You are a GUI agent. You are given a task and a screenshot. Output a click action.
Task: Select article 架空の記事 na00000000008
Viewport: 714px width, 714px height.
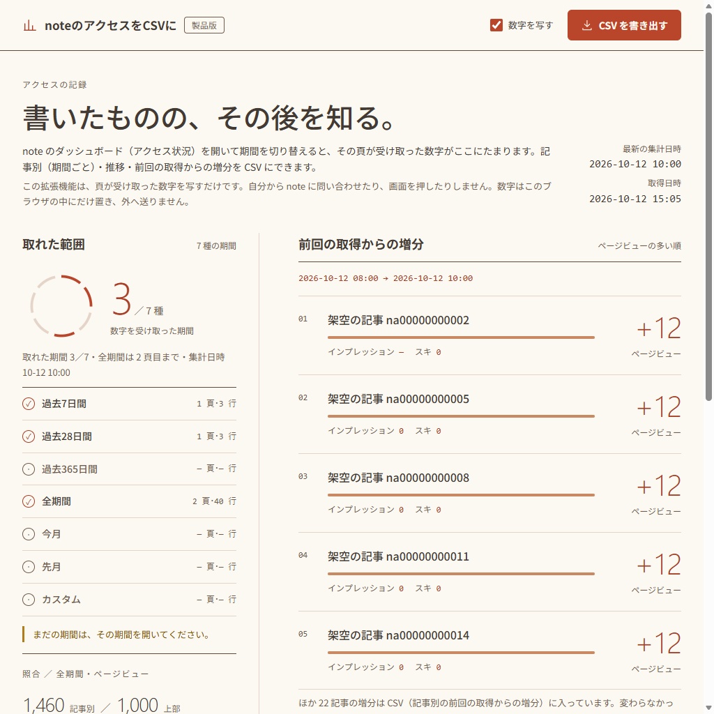point(398,478)
